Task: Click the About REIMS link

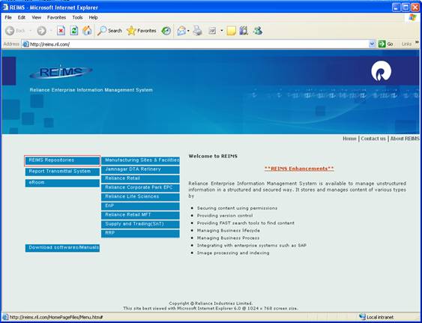Action: 405,139
